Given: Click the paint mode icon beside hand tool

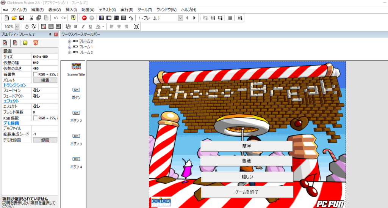Looking at the screenshot, I should [34, 27].
